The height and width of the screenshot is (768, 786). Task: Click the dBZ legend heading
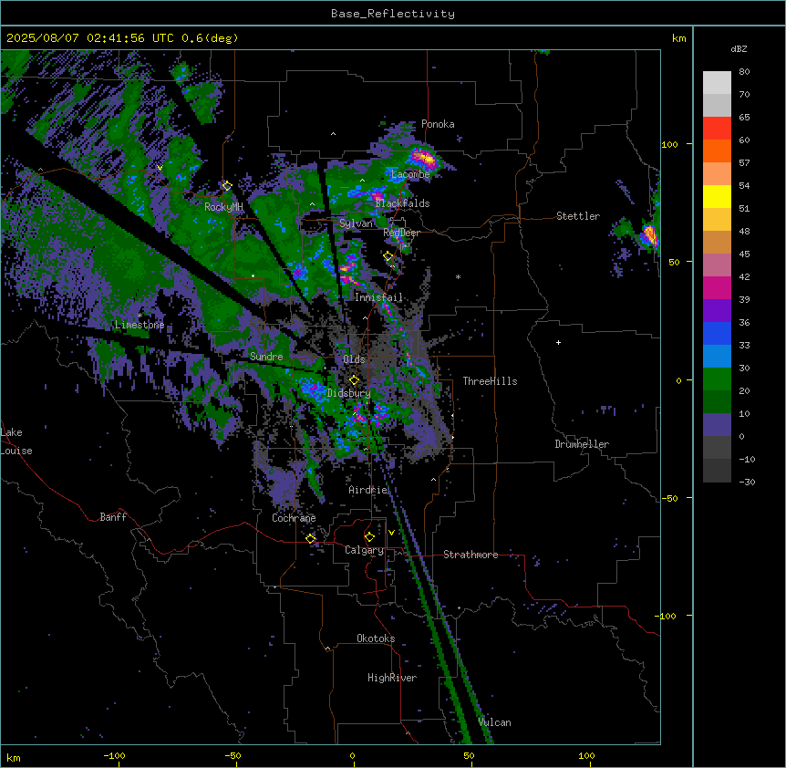click(x=739, y=48)
